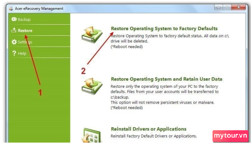Click the disabled maximize window button
The height and width of the screenshot is (145, 251).
227,8
